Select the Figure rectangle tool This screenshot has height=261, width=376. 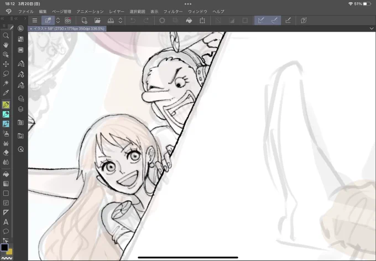pyautogui.click(x=6, y=194)
